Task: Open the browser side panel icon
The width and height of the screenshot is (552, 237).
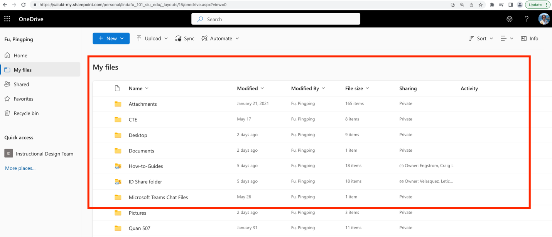Action: click(x=510, y=5)
